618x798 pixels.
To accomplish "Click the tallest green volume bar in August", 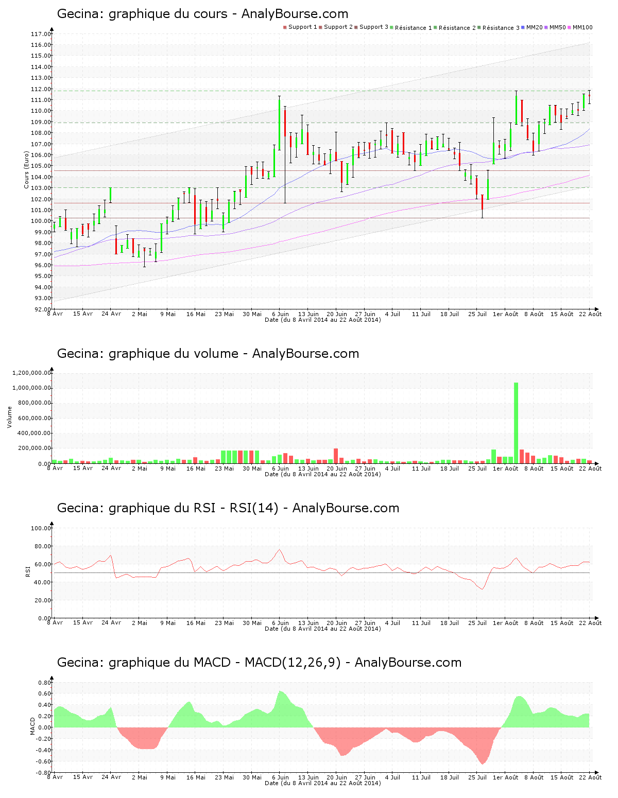I will click(516, 423).
